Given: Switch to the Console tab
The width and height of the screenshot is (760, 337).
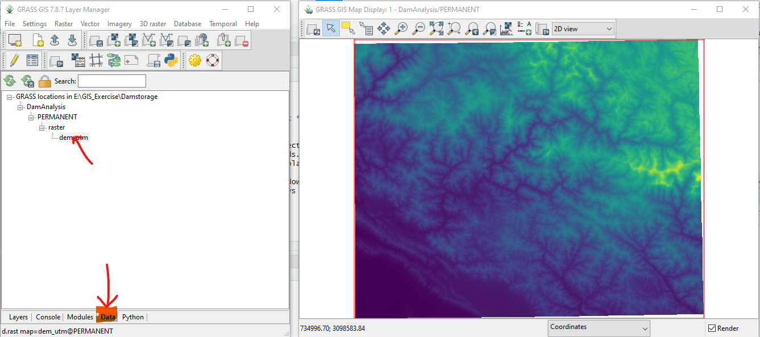Looking at the screenshot, I should click(48, 317).
